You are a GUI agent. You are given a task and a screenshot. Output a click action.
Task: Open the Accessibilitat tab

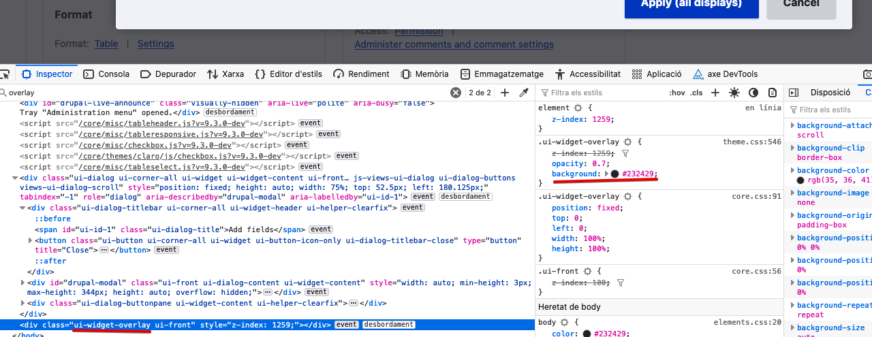(588, 74)
